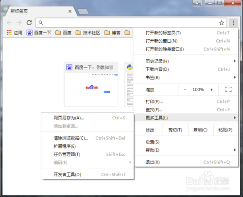Minimize the Chrome window
The height and width of the screenshot is (197, 243).
point(210,3)
